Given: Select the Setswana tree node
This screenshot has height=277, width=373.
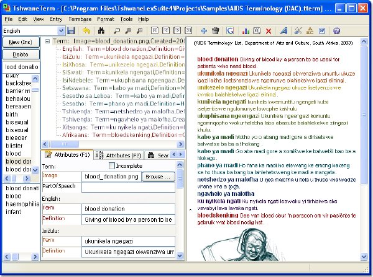Looking at the screenshot, I should (123, 88).
